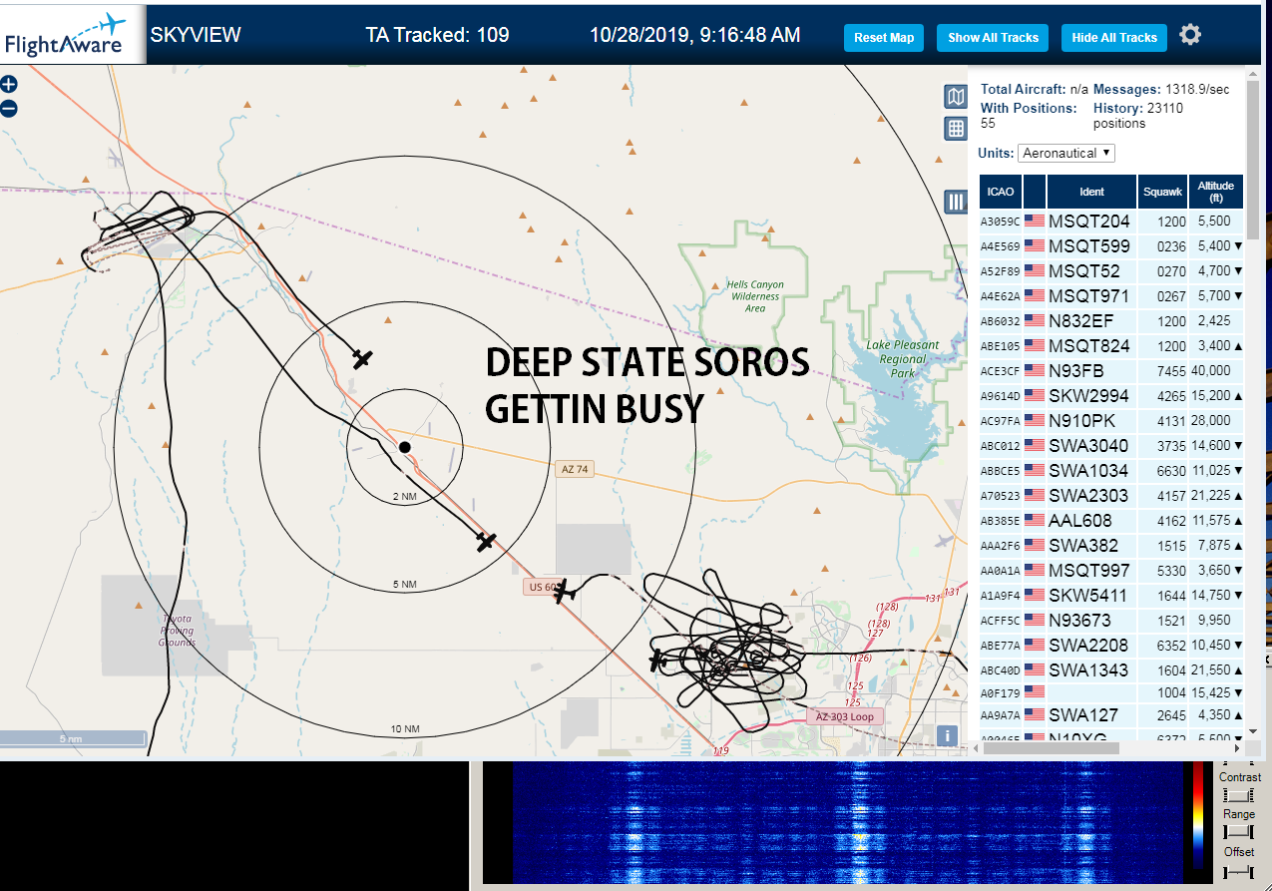Click squawk value 7455
This screenshot has width=1272, height=891.
(1169, 371)
